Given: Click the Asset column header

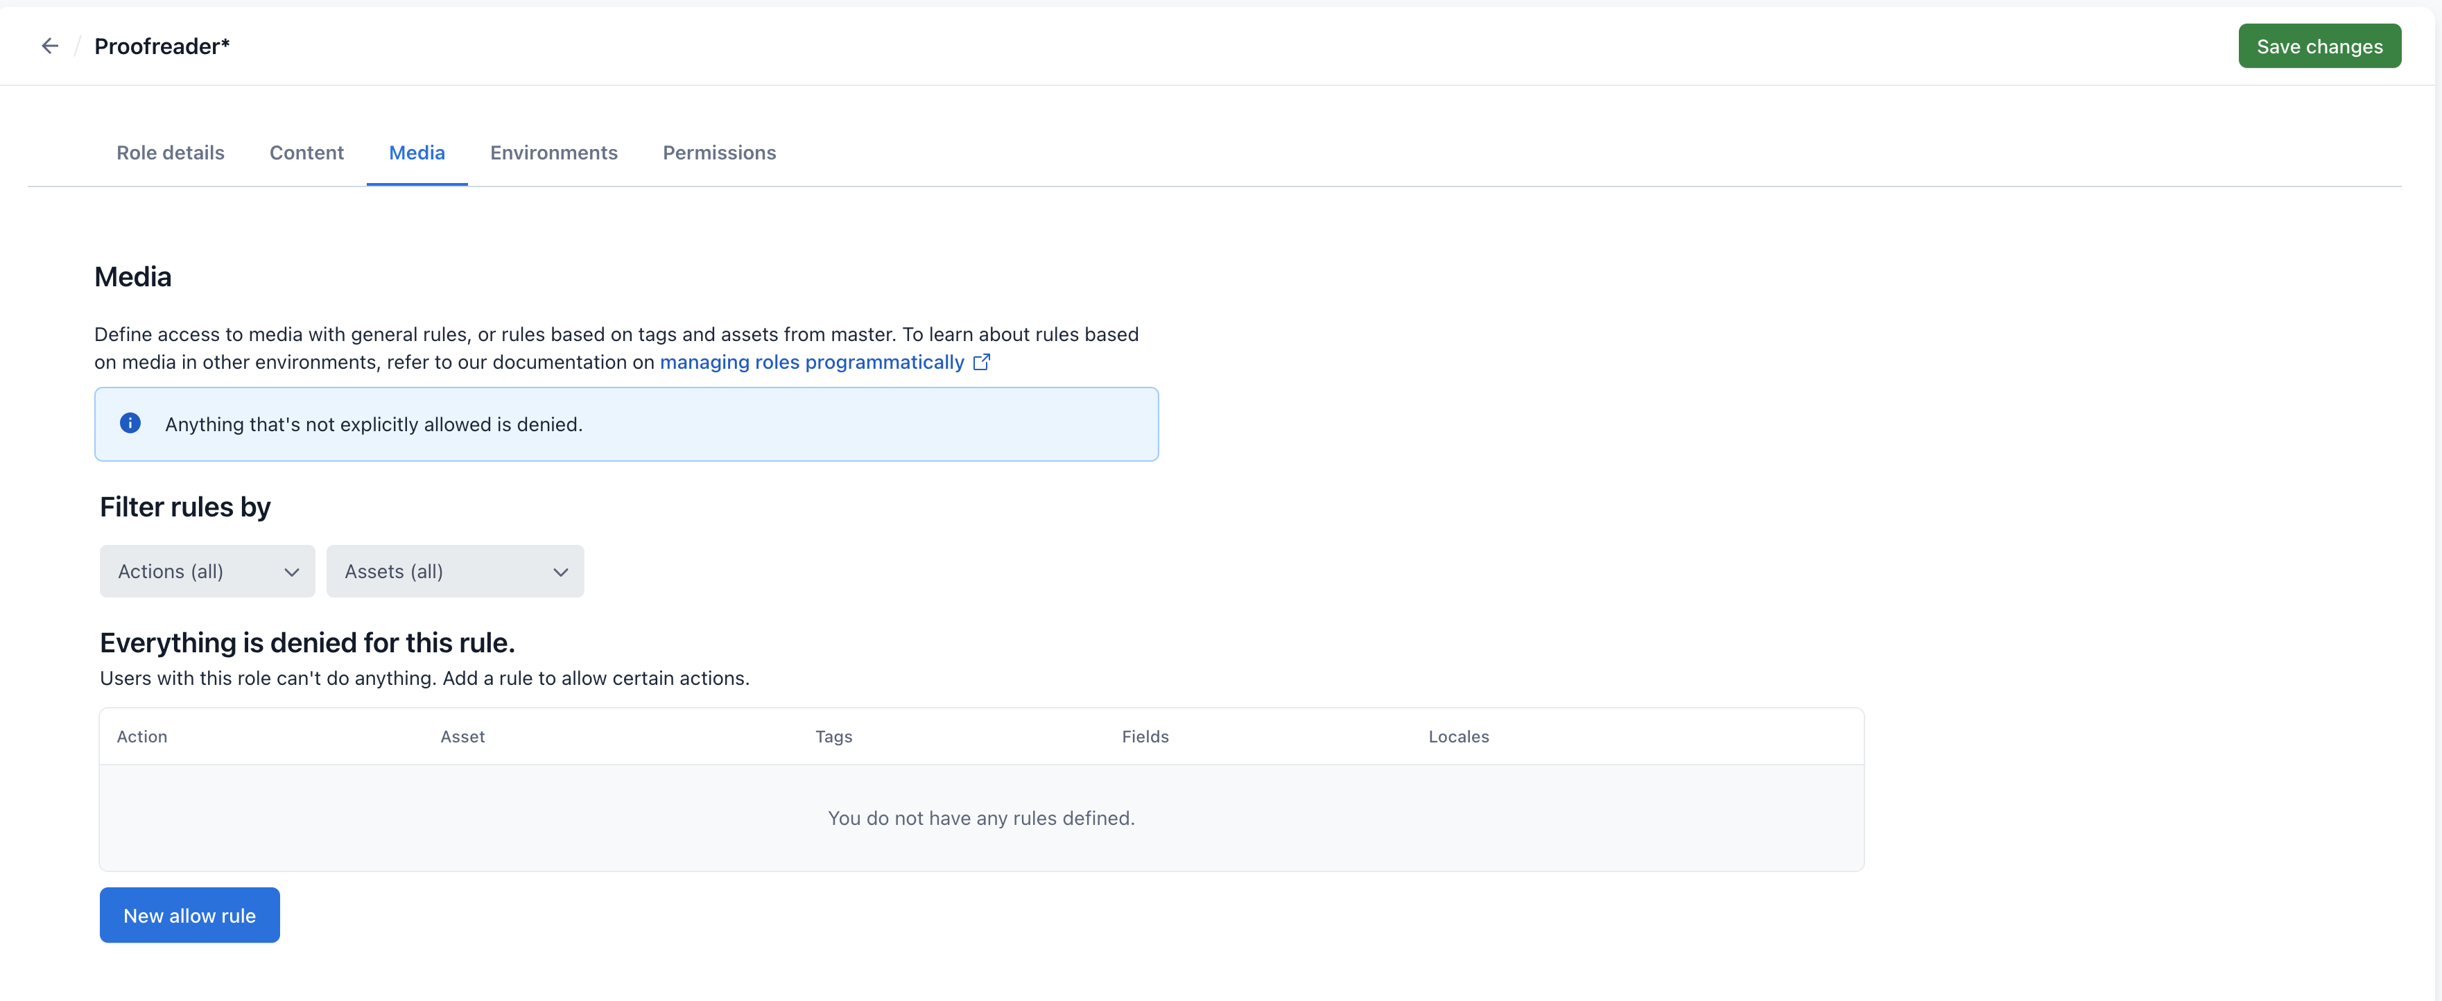Looking at the screenshot, I should [462, 736].
